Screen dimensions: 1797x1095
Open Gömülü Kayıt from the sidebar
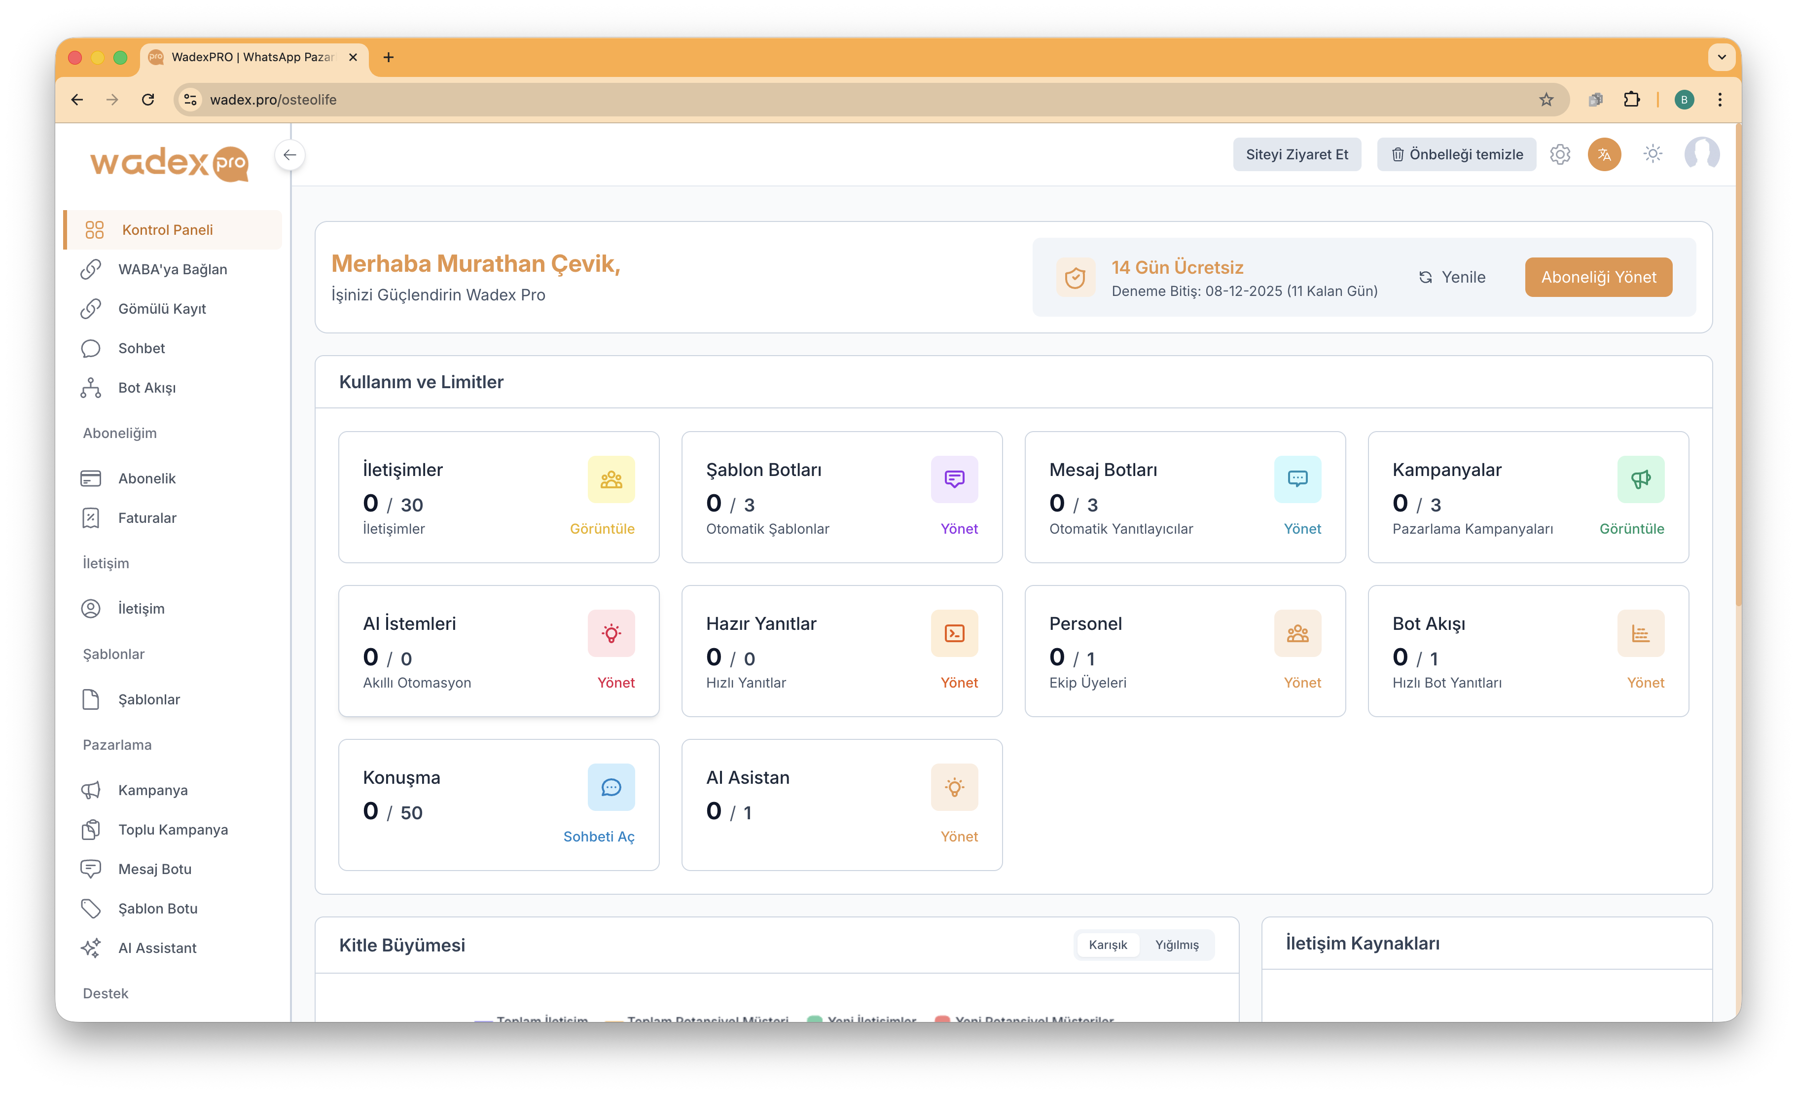[x=162, y=309]
